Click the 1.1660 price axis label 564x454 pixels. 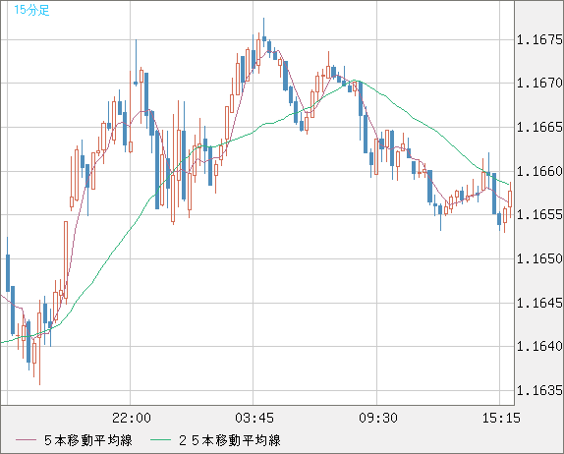[x=539, y=171]
